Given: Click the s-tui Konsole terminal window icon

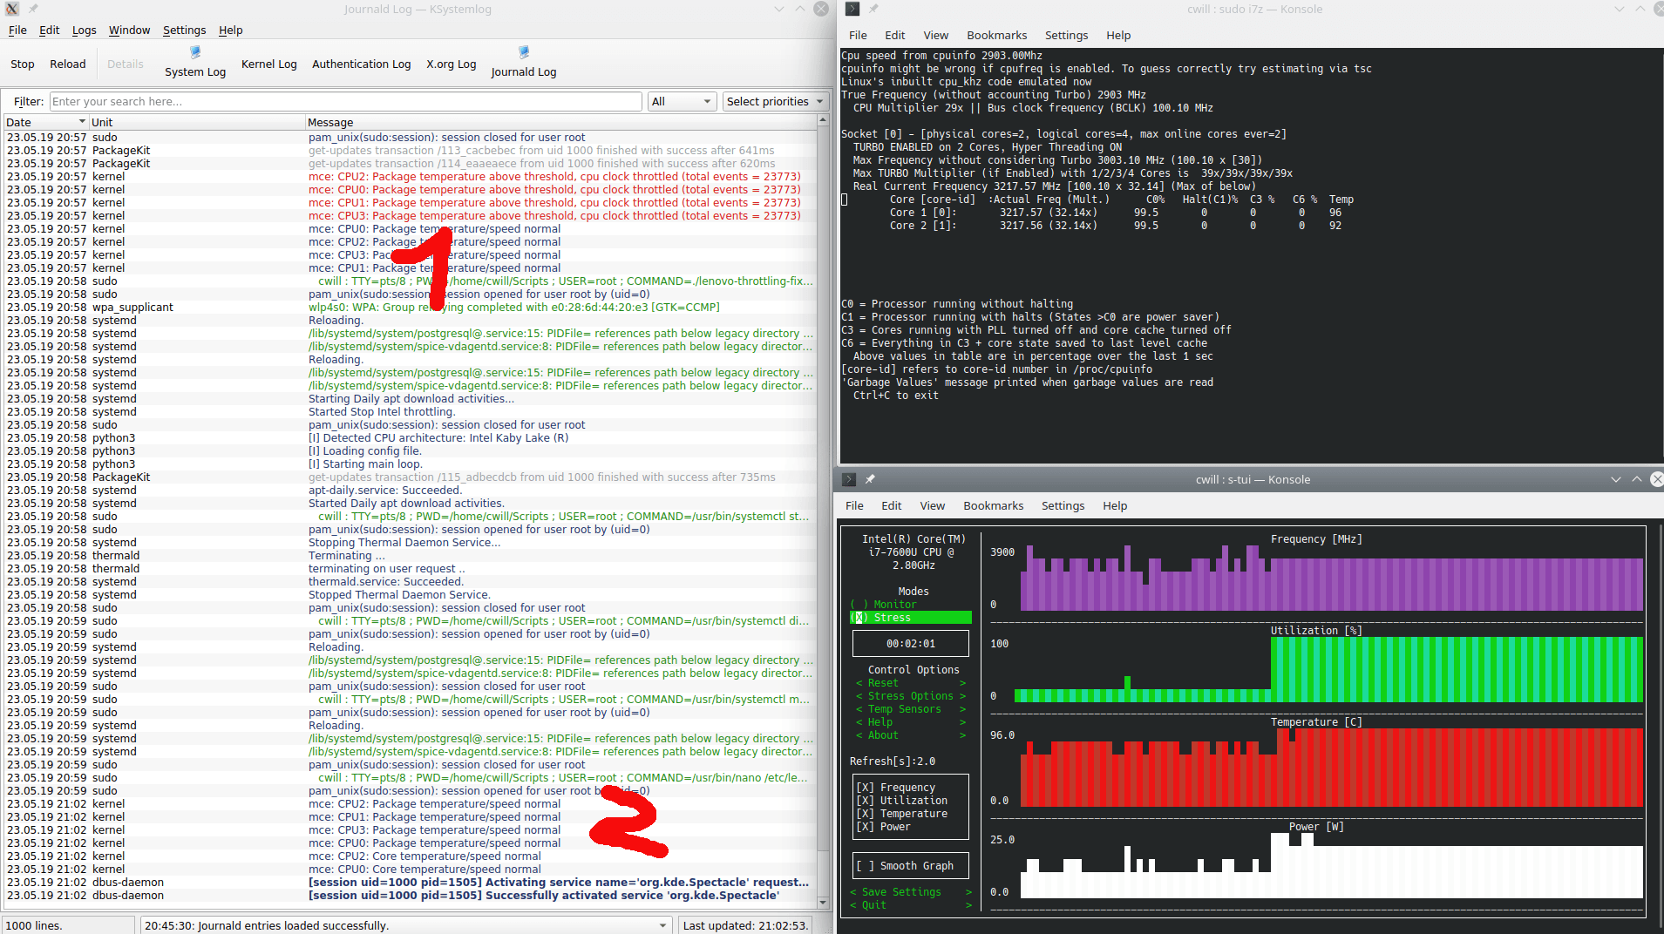Looking at the screenshot, I should point(848,479).
